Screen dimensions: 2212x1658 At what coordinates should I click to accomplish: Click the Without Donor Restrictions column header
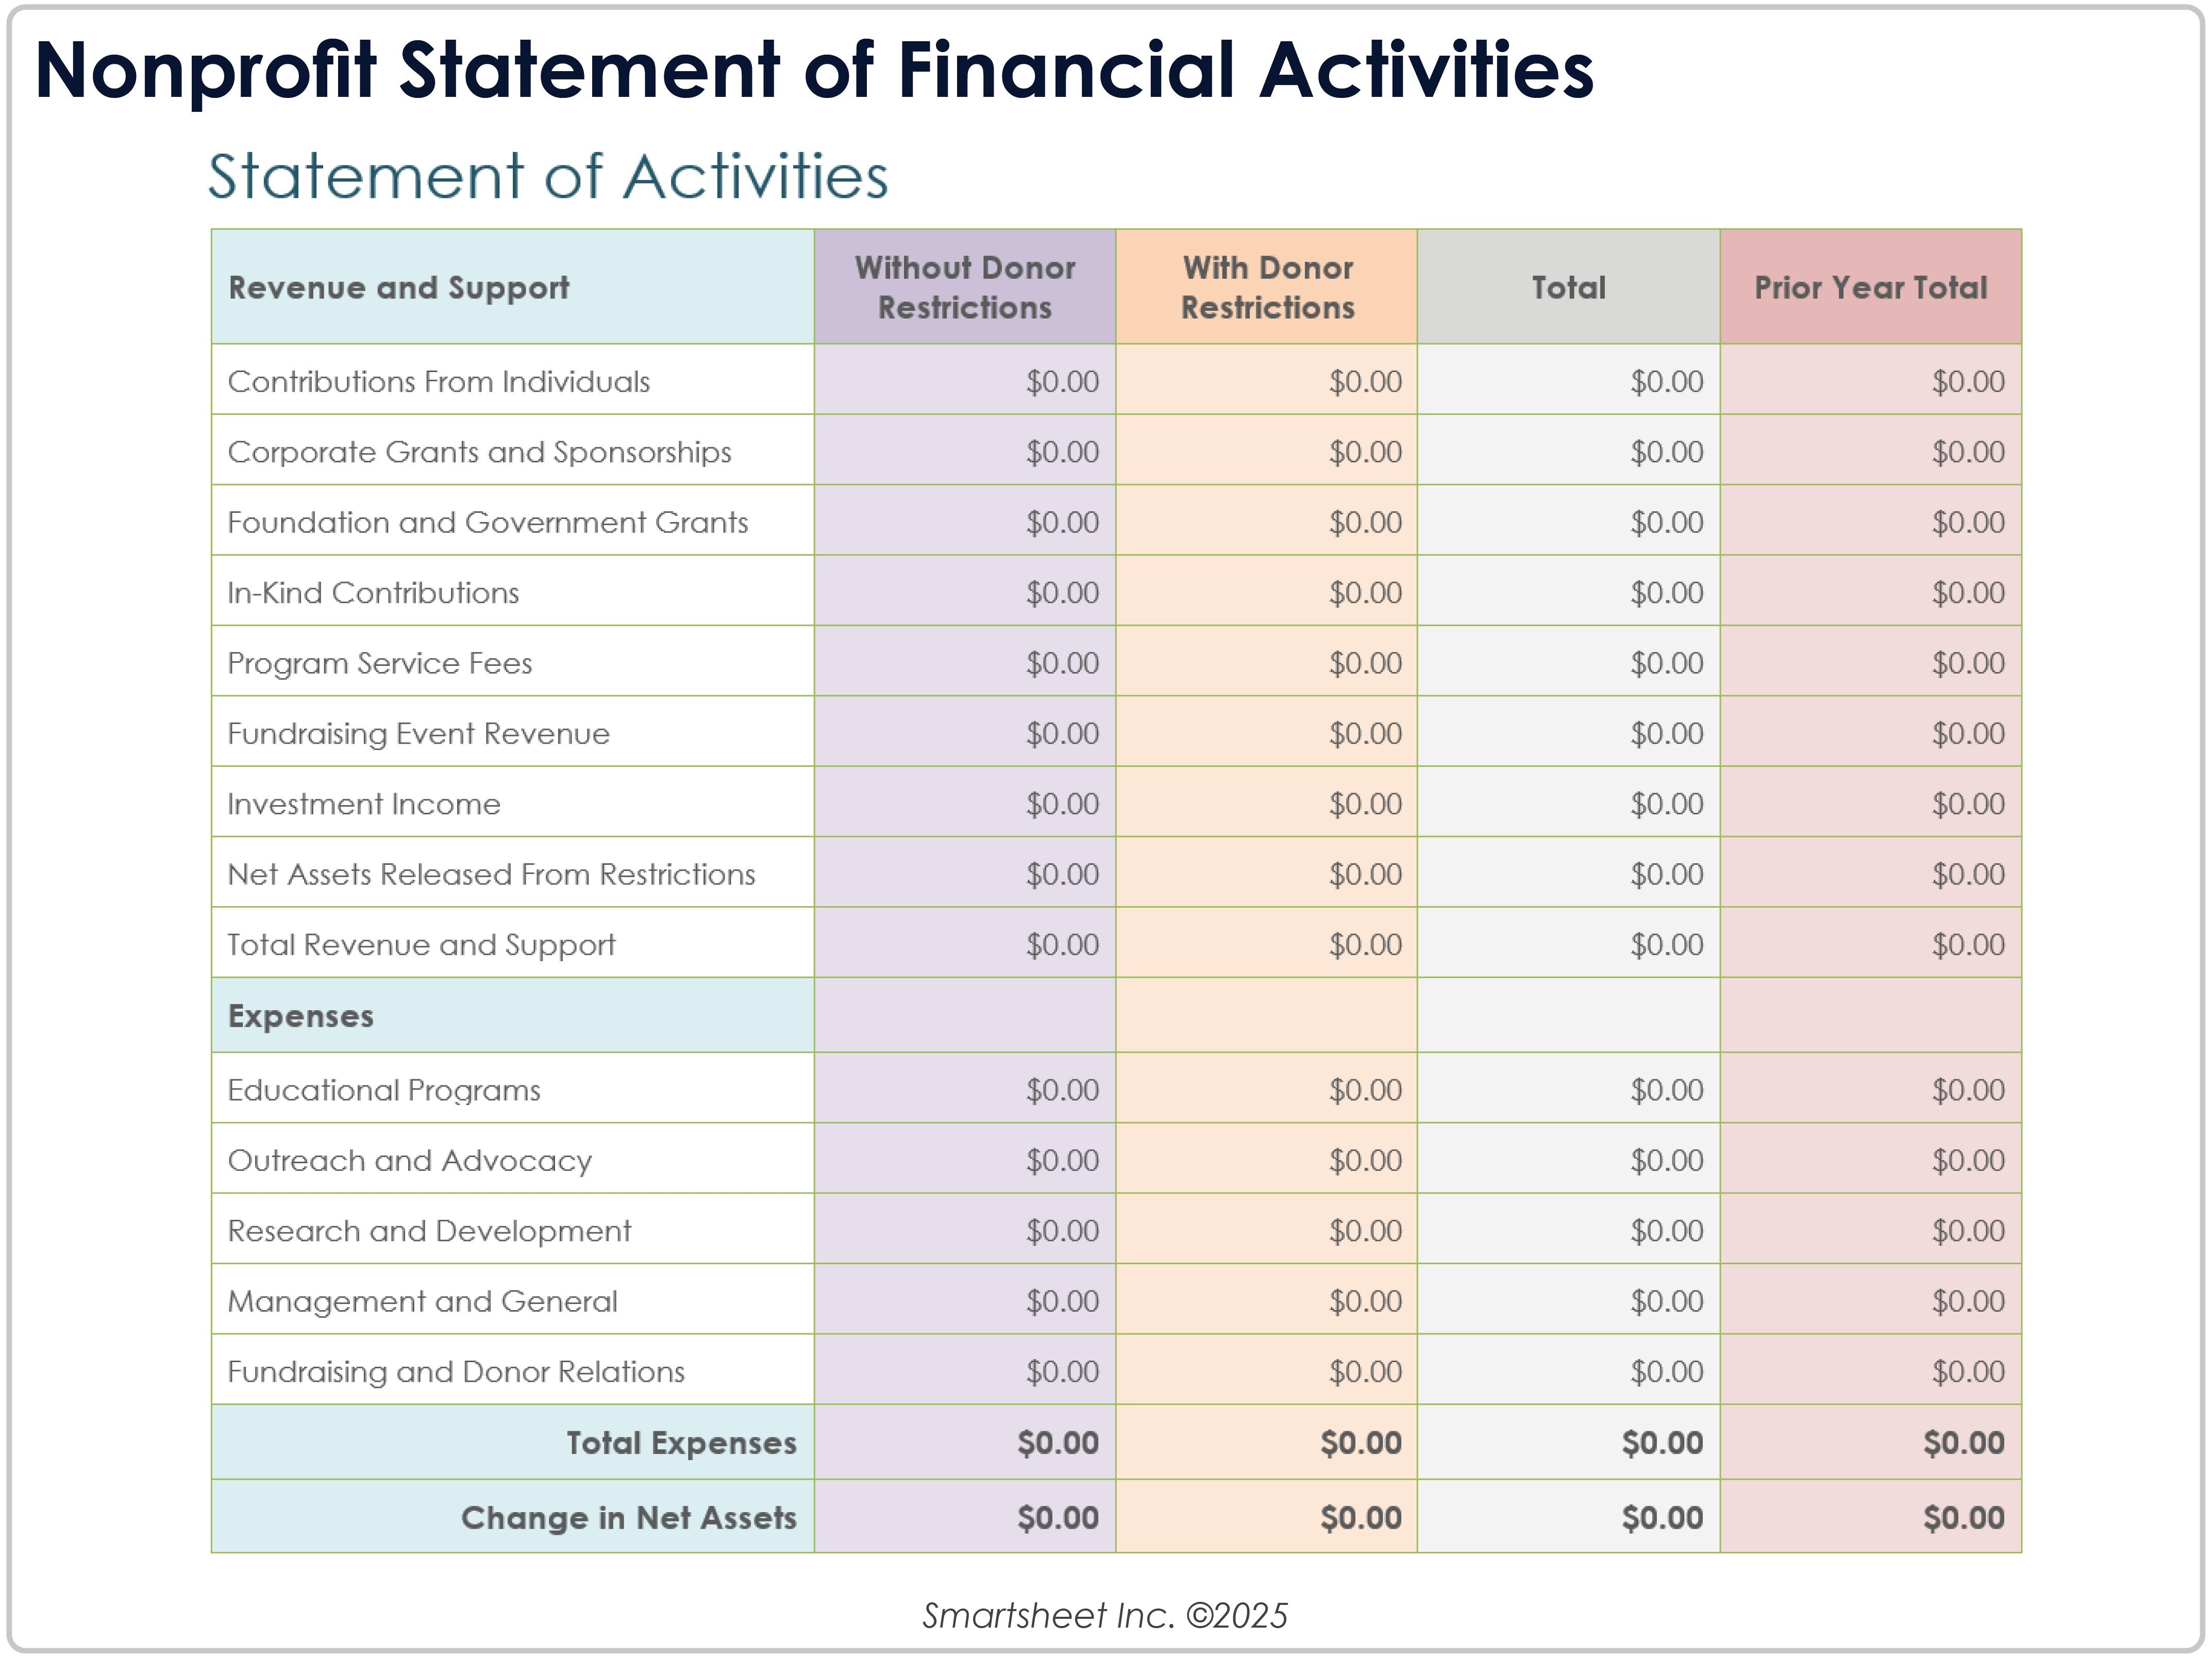pos(964,287)
